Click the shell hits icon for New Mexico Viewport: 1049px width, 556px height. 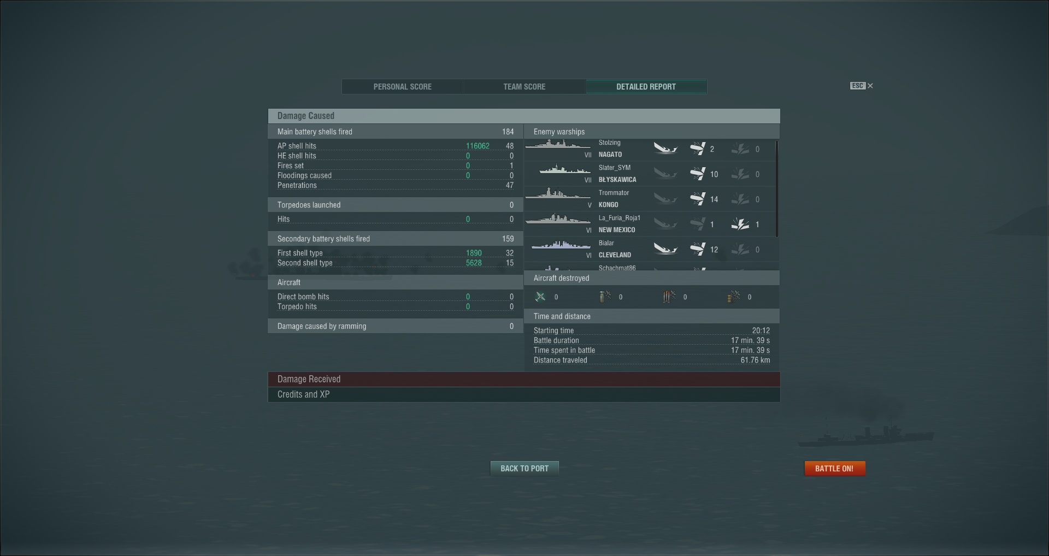(x=698, y=224)
